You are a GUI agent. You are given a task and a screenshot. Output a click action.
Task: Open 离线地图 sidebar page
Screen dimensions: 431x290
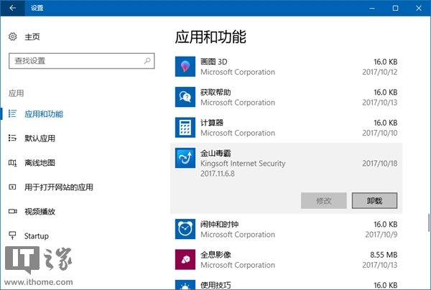(x=40, y=163)
